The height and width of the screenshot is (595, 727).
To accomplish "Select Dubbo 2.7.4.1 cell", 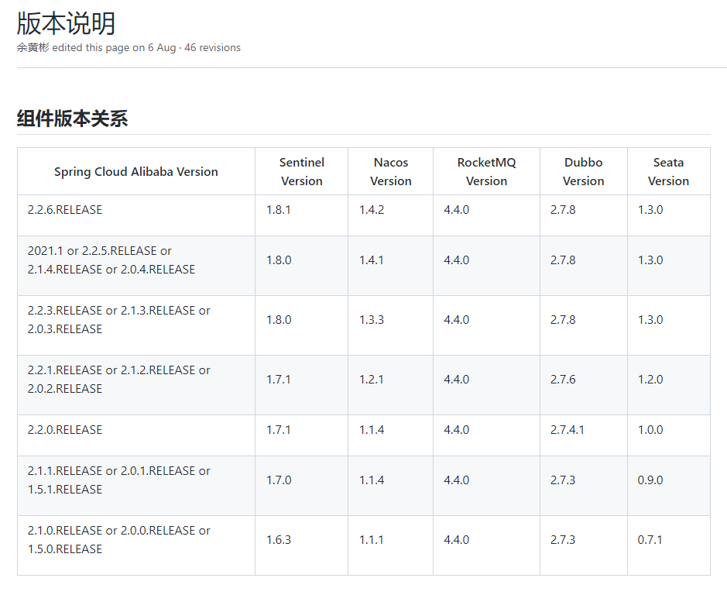I will tap(583, 435).
